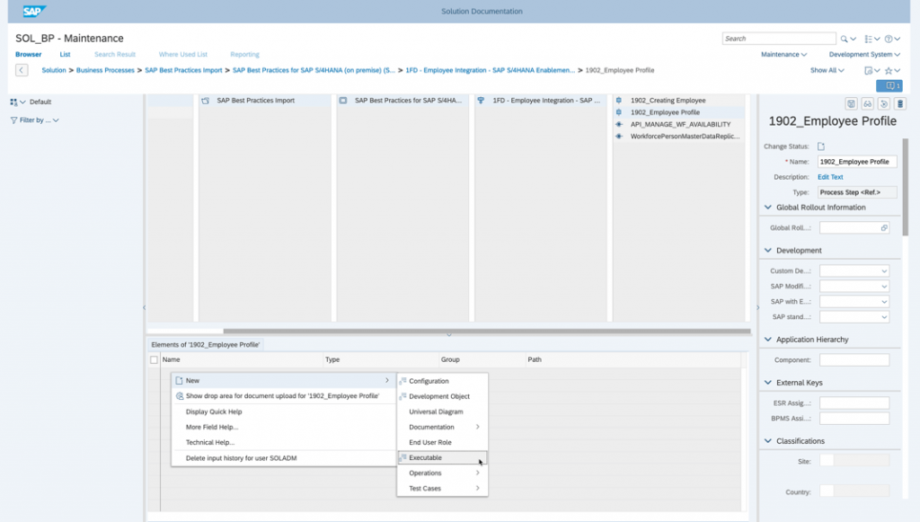Open the SAP stand... dropdown field
This screenshot has width=920, height=522.
coord(854,317)
